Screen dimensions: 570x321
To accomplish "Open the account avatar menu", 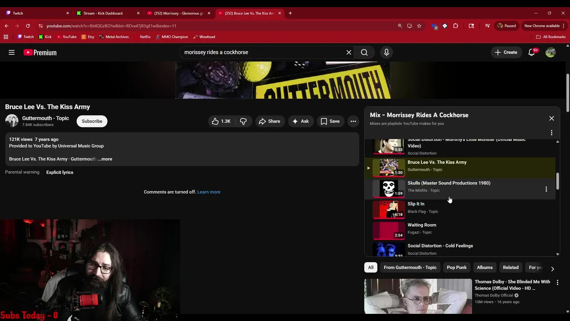I will (550, 52).
